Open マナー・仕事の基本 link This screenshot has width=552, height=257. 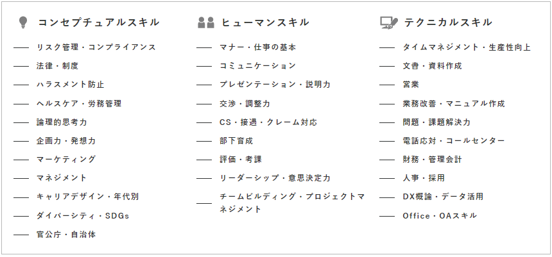pyautogui.click(x=257, y=47)
